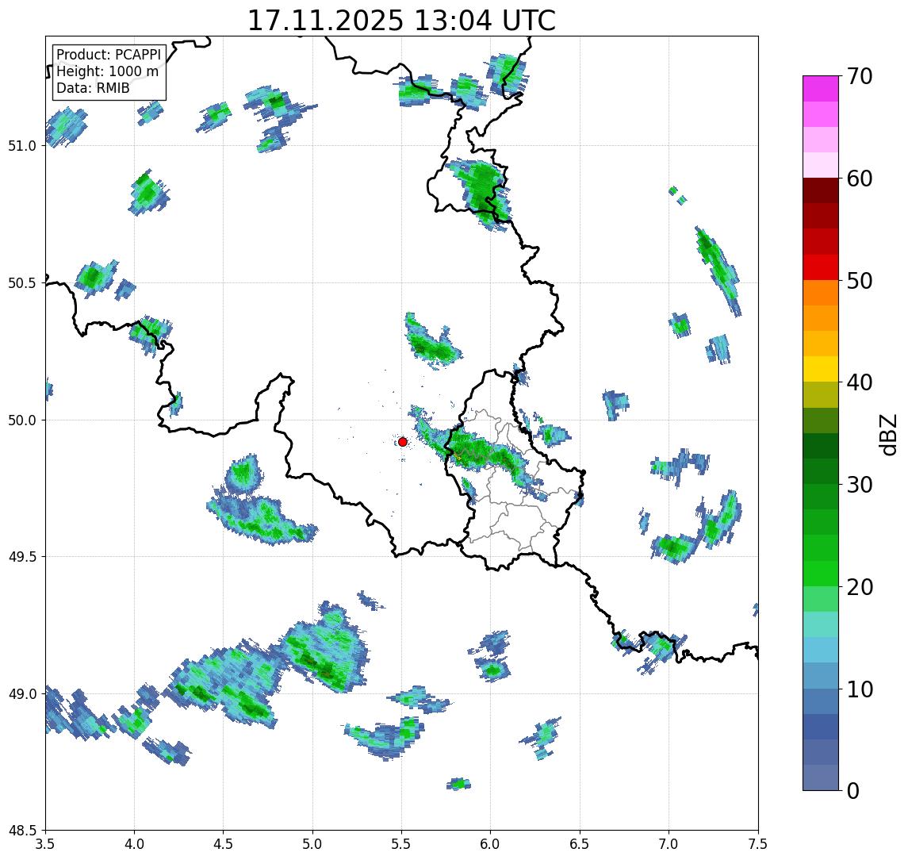908x860 pixels.
Task: Select the dark maroon colorbar segment below 60
Action: coord(821,190)
